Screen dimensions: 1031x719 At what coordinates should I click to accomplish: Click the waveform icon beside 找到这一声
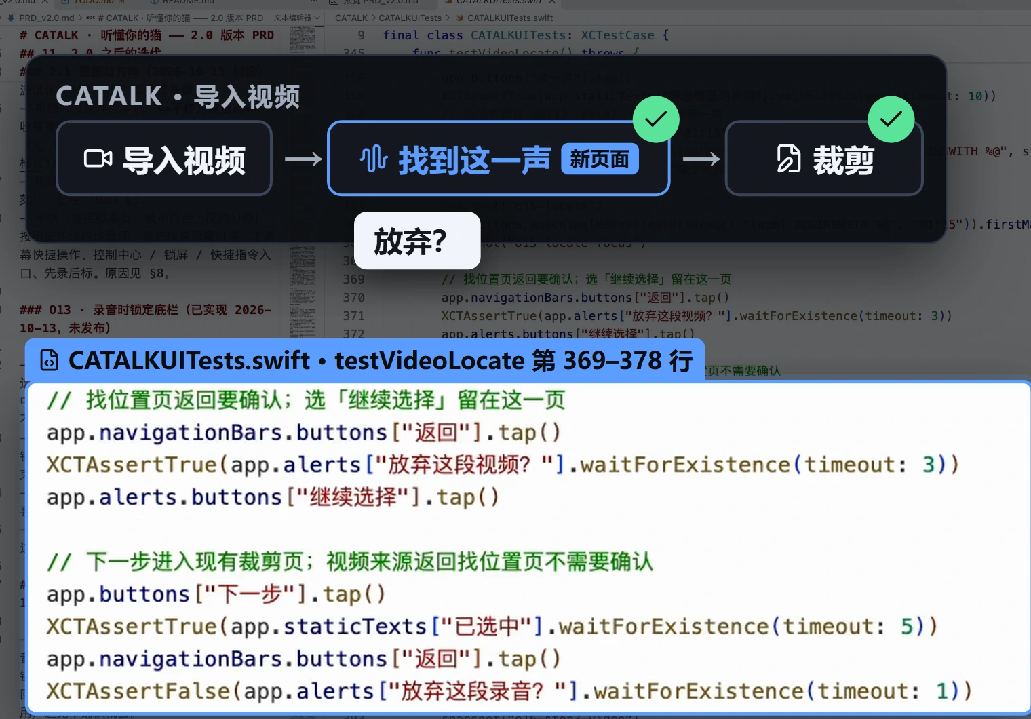click(x=374, y=159)
